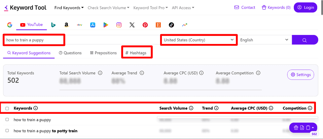Check the select-all keywords checkbox

coord(7,108)
